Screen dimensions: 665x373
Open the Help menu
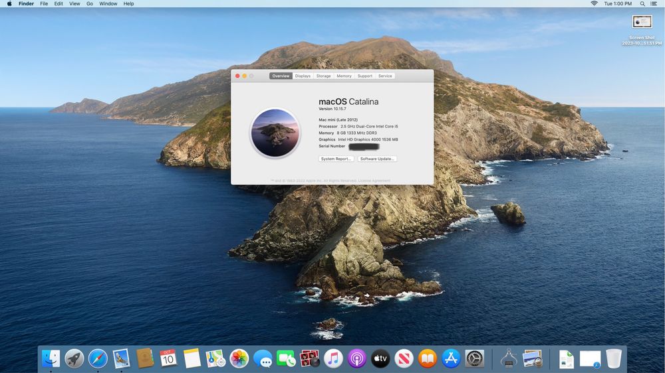point(128,3)
